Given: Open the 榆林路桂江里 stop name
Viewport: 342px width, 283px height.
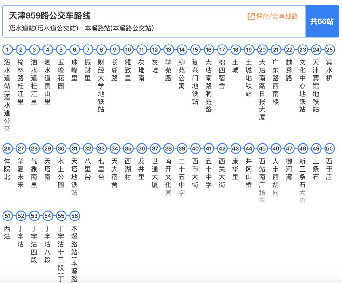Looking at the screenshot, I should coord(21,82).
